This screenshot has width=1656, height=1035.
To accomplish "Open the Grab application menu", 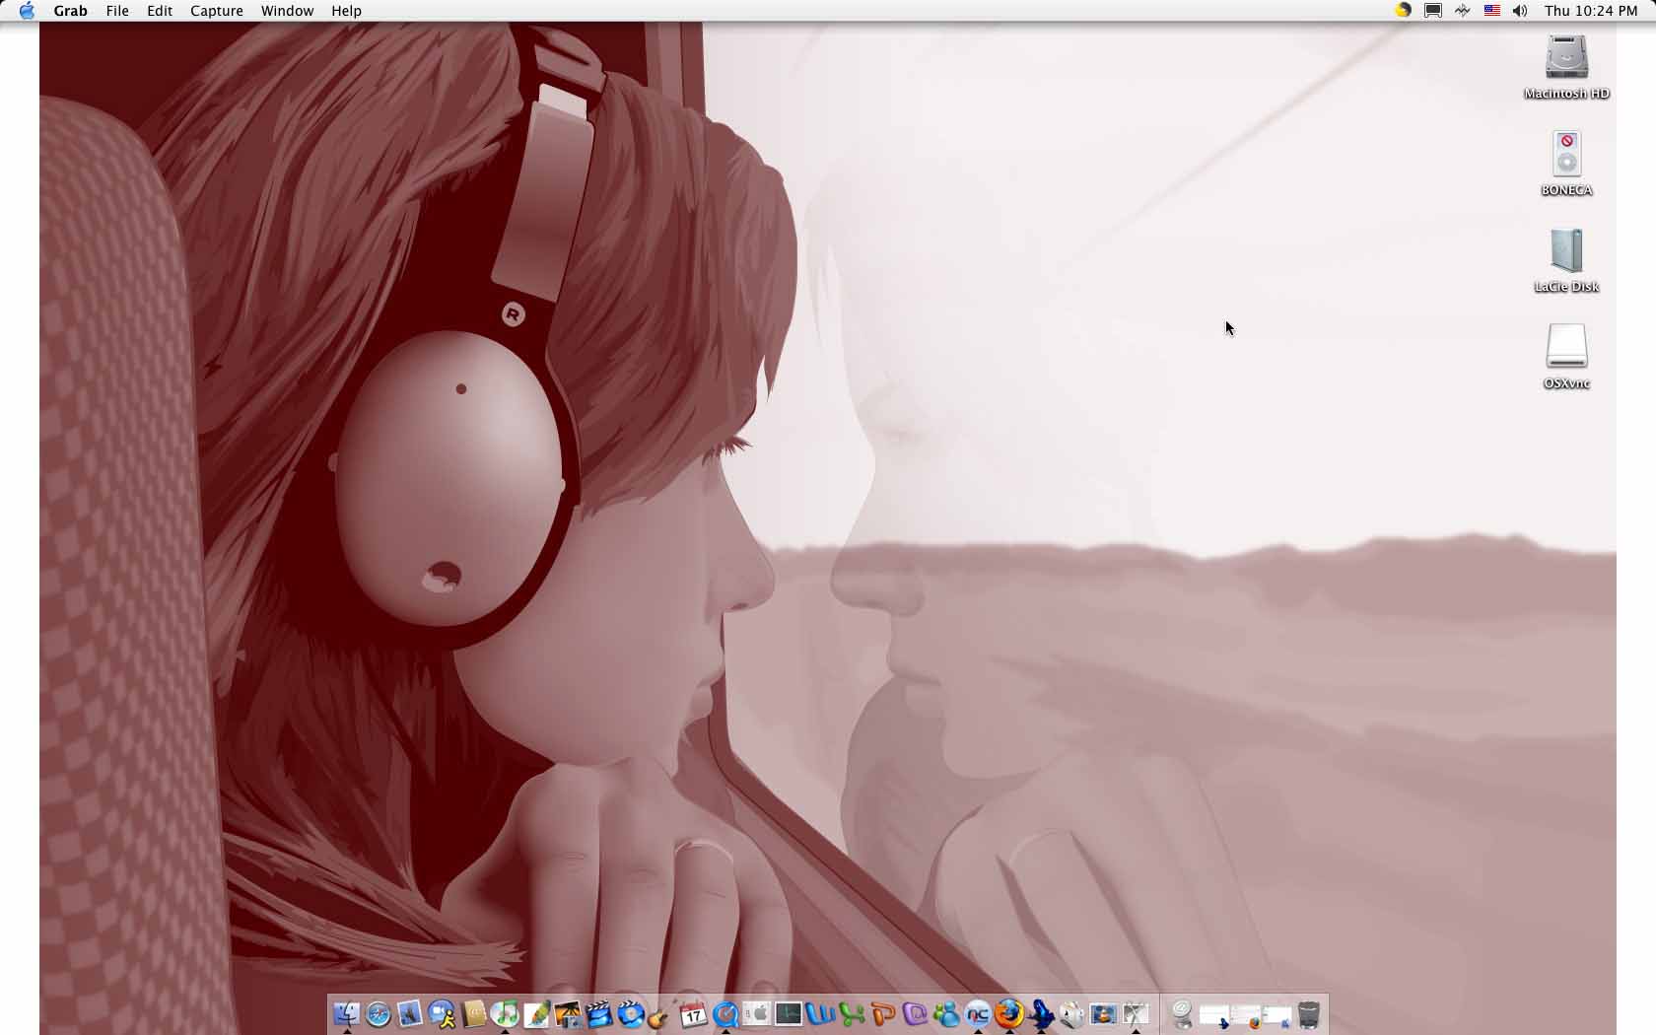I will pyautogui.click(x=70, y=11).
